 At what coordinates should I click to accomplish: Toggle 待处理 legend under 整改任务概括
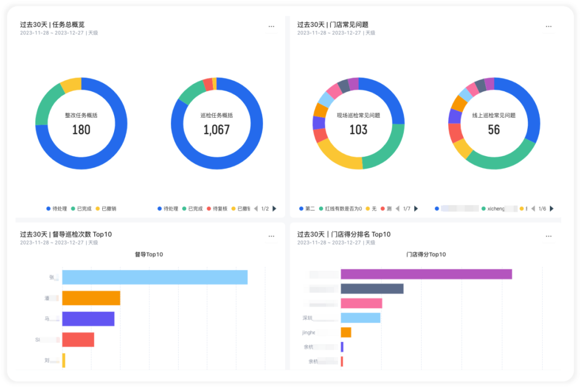click(56, 209)
